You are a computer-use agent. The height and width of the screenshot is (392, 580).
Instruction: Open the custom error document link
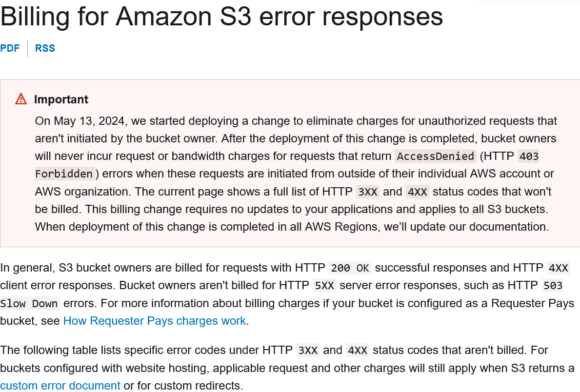[x=60, y=386]
